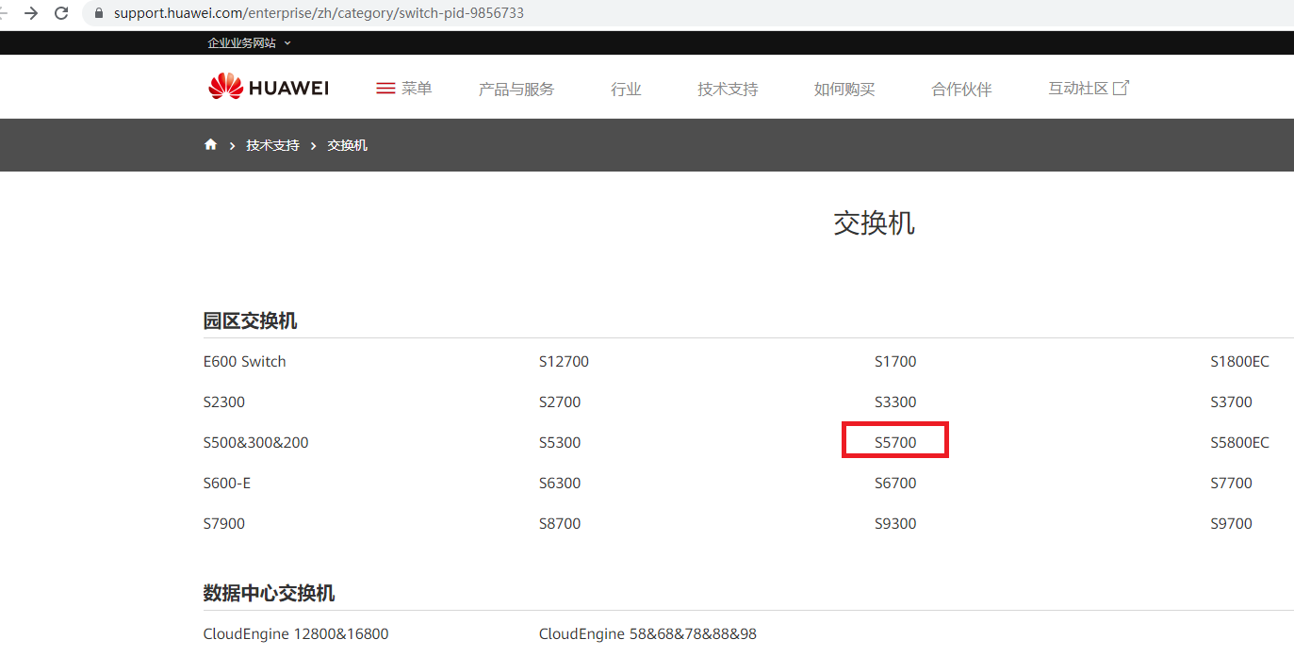Choose the S5700 switch link

[895, 442]
